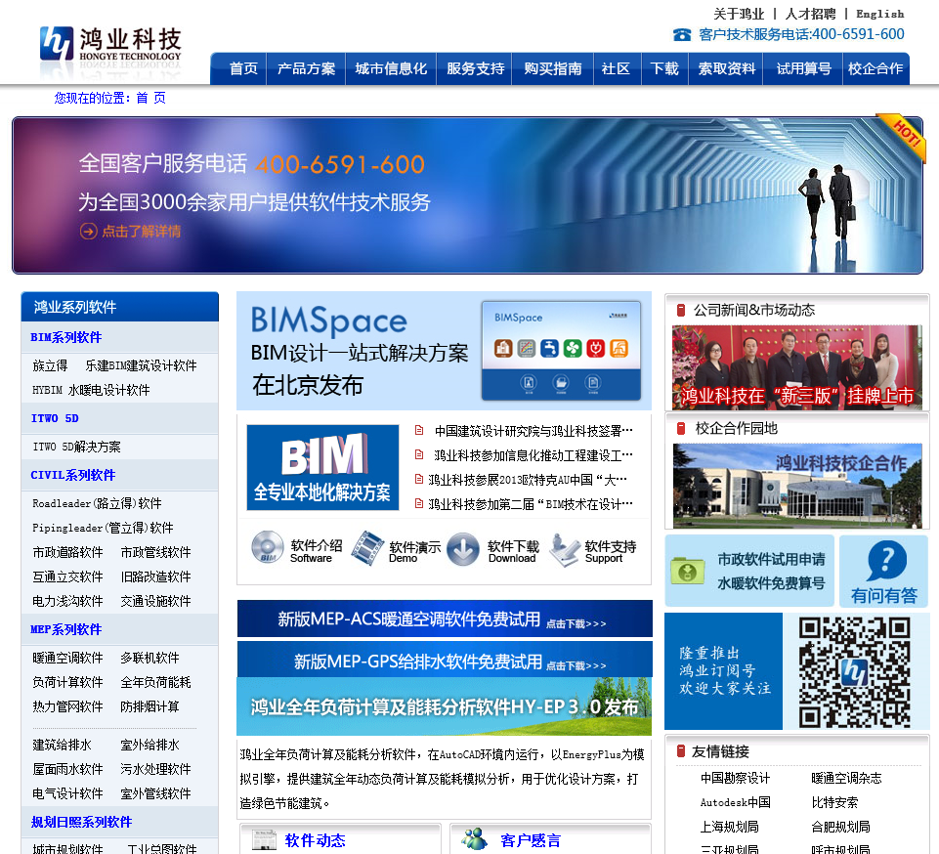This screenshot has width=939, height=854.
Task: Download 新版MEP-GPS给排水软件 free trial banner
Action: click(x=445, y=660)
